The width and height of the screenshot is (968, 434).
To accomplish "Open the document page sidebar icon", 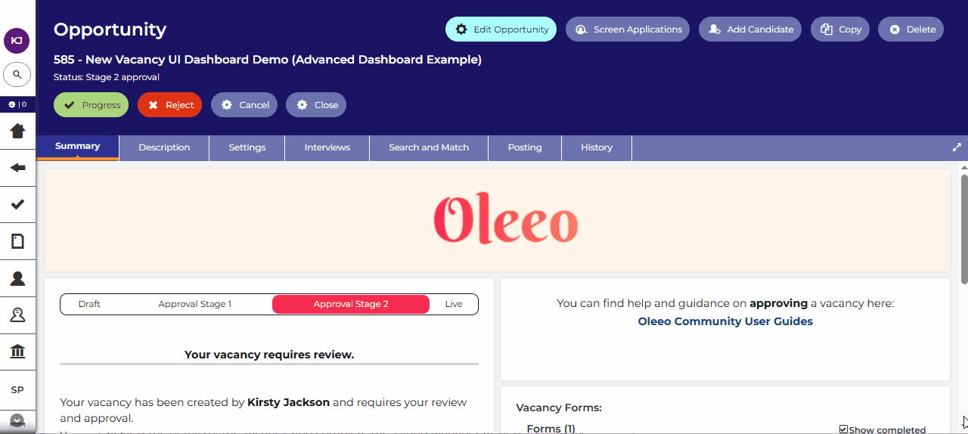I will click(17, 241).
